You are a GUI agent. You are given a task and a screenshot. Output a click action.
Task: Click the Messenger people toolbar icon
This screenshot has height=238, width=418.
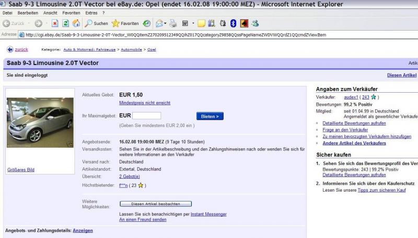tap(255, 23)
